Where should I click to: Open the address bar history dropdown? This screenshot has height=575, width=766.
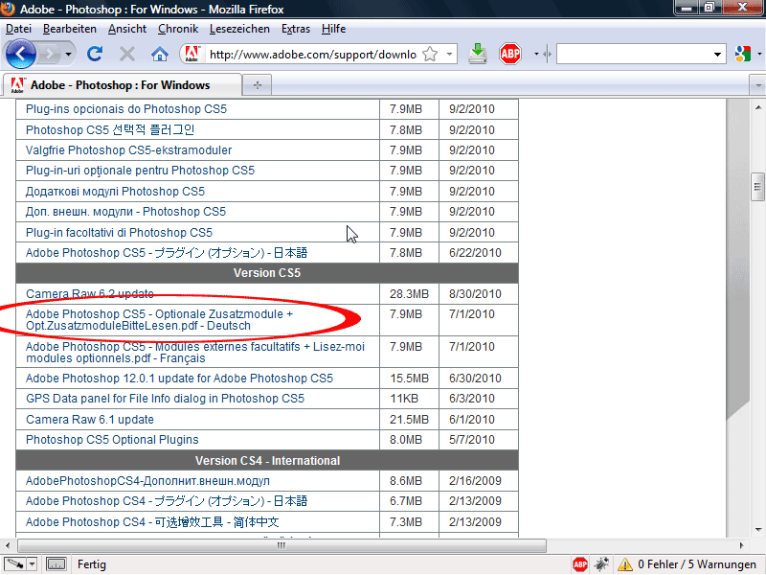tap(449, 54)
